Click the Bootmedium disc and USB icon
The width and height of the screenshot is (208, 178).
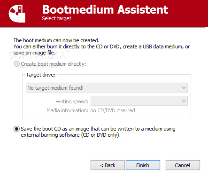click(x=17, y=14)
